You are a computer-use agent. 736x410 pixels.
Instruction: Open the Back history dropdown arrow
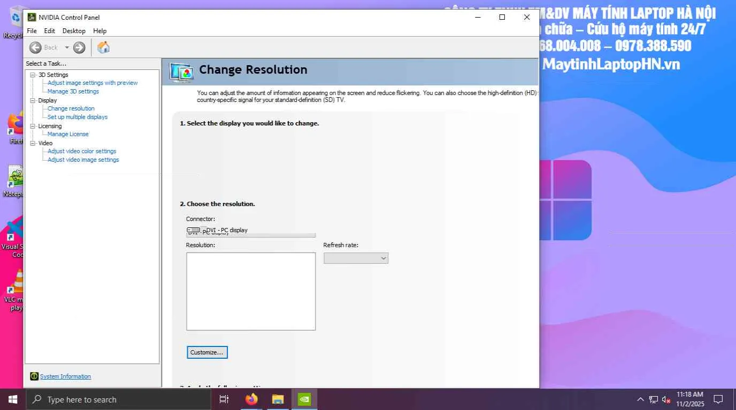pos(67,48)
